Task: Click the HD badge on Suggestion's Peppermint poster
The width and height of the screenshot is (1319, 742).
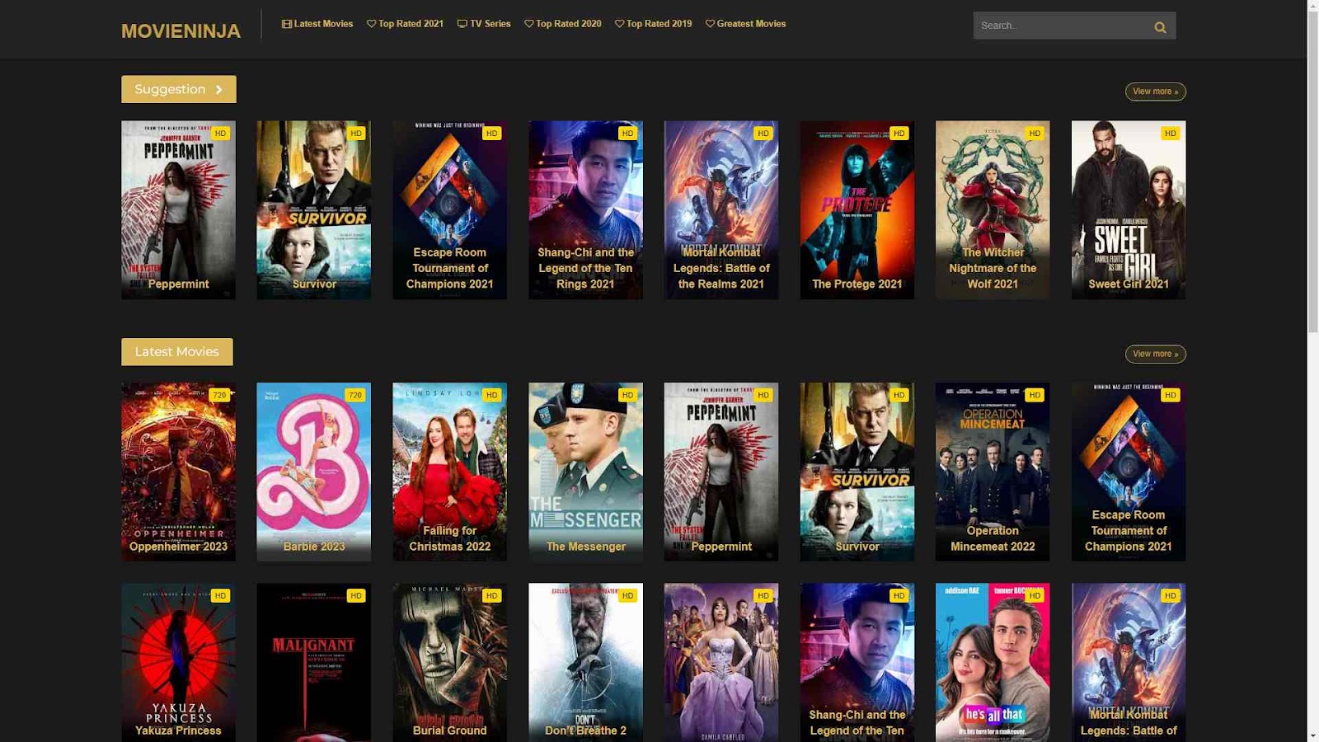Action: pyautogui.click(x=220, y=133)
